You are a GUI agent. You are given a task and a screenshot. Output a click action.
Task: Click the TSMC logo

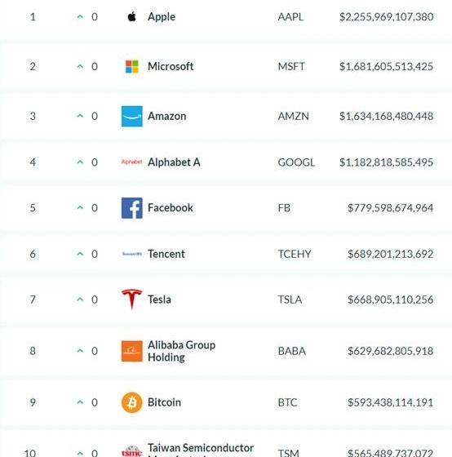[132, 451]
